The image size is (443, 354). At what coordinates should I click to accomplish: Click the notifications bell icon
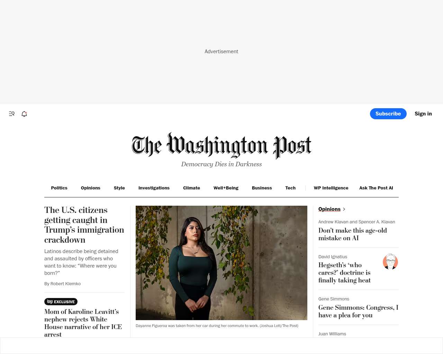point(24,114)
